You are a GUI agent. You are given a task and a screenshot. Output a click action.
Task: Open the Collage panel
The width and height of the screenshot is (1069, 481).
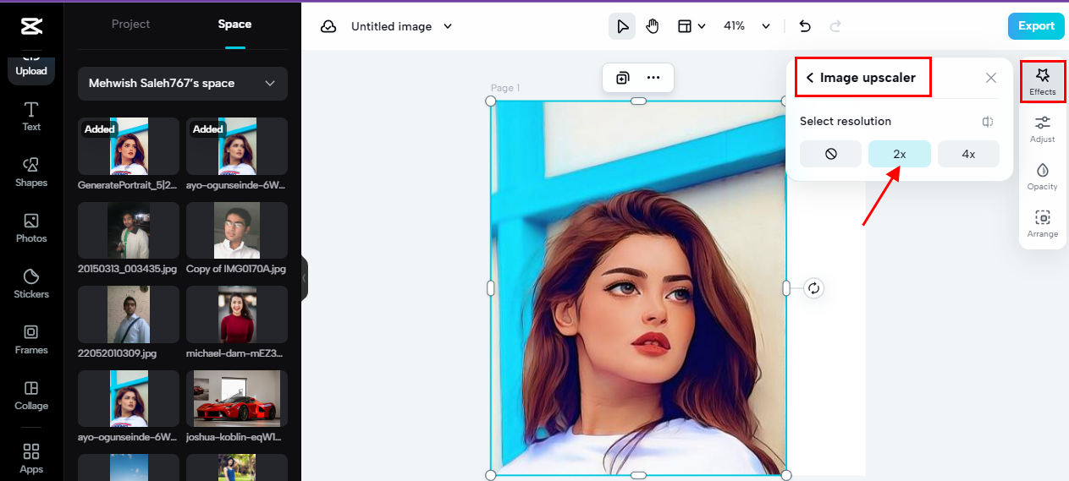click(x=31, y=396)
